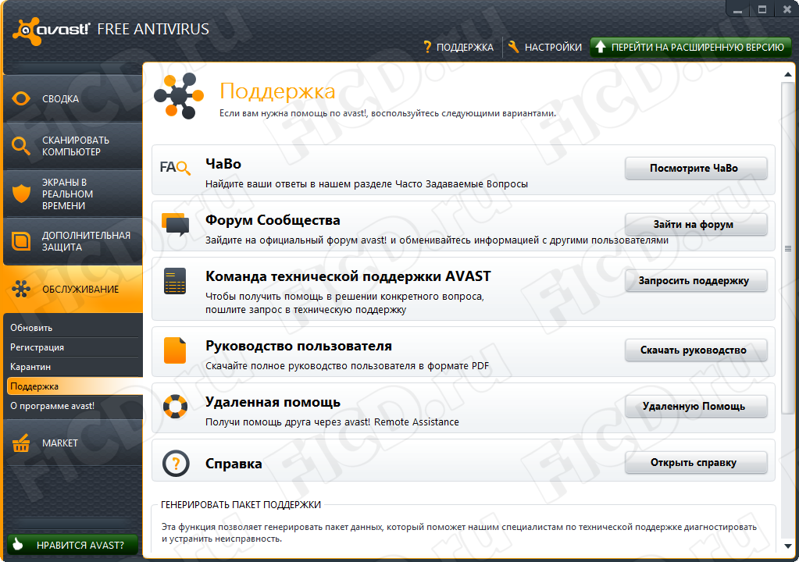The height and width of the screenshot is (562, 799).
Task: Click the orange document icon for user manual
Action: point(175,350)
